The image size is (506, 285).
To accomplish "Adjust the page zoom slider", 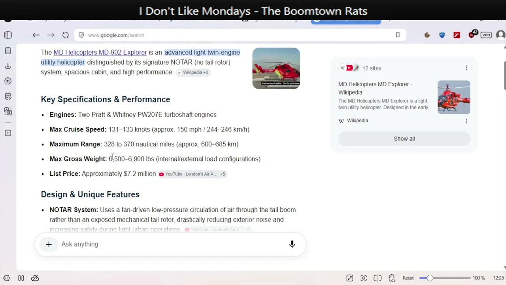I will [x=445, y=278].
